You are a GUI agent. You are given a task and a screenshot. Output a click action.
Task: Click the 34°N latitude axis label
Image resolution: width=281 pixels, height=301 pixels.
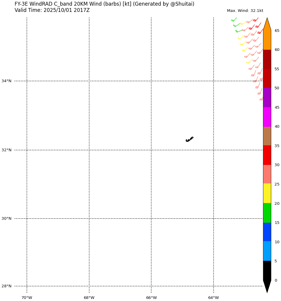click(x=7, y=81)
